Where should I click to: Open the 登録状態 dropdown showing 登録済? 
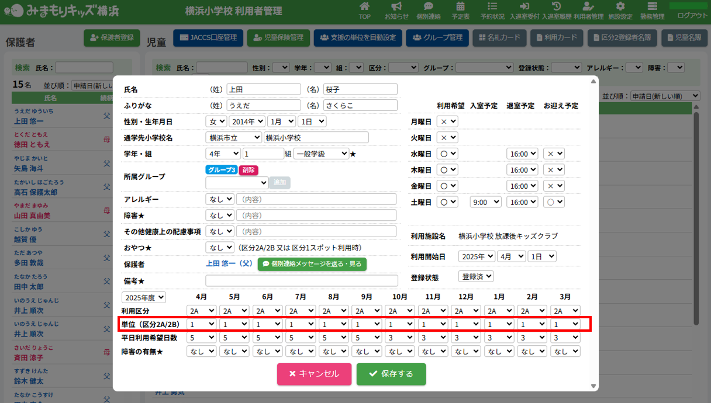click(x=476, y=276)
